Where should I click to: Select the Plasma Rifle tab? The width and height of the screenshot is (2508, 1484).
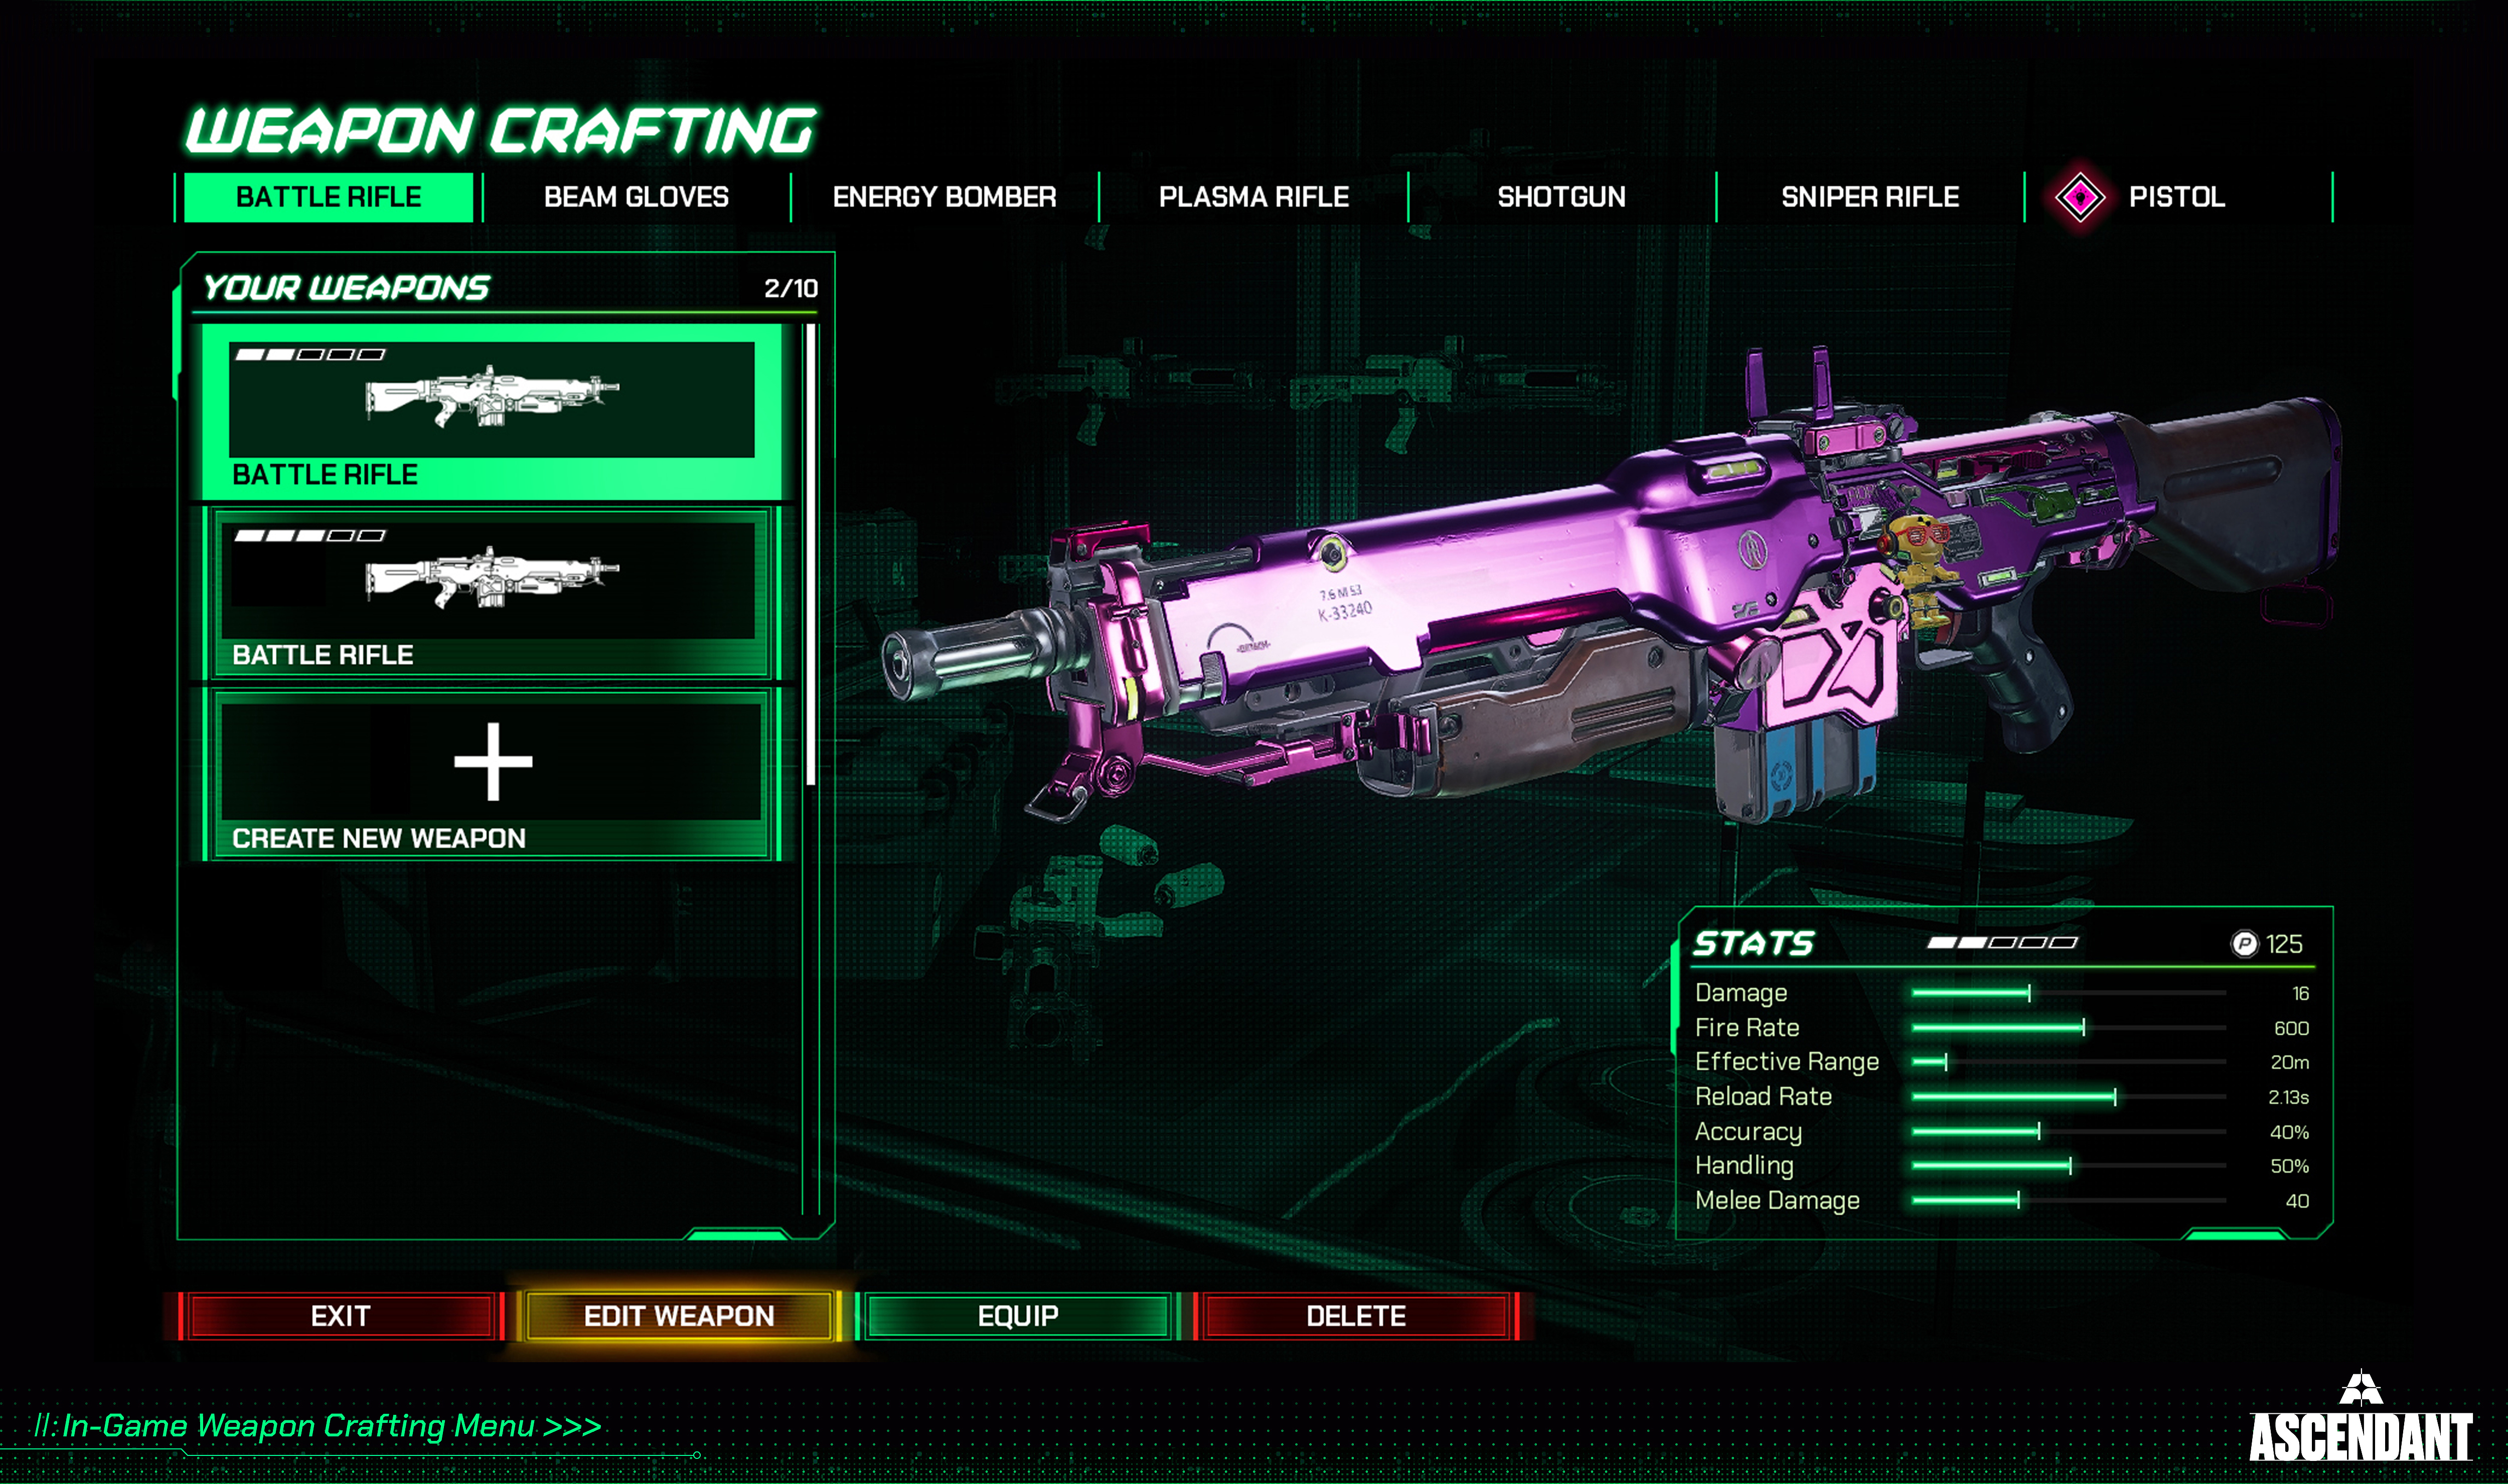pos(1253,197)
